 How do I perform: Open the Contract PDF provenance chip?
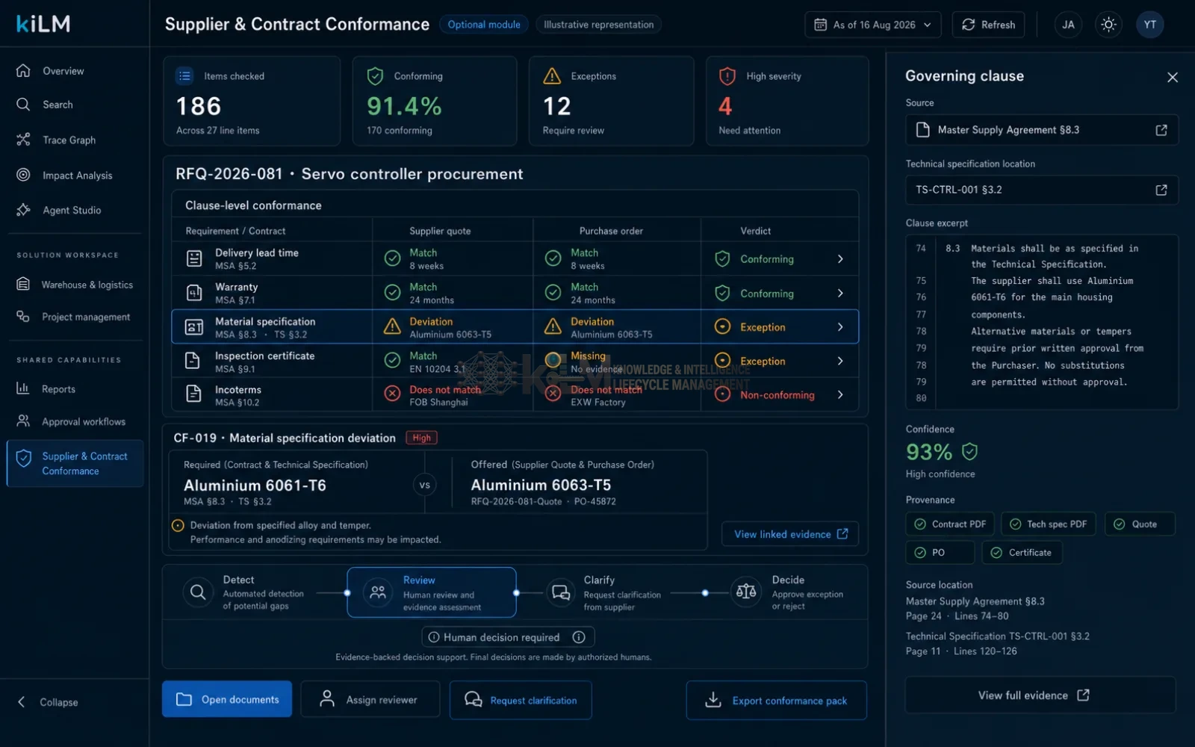[x=950, y=524]
